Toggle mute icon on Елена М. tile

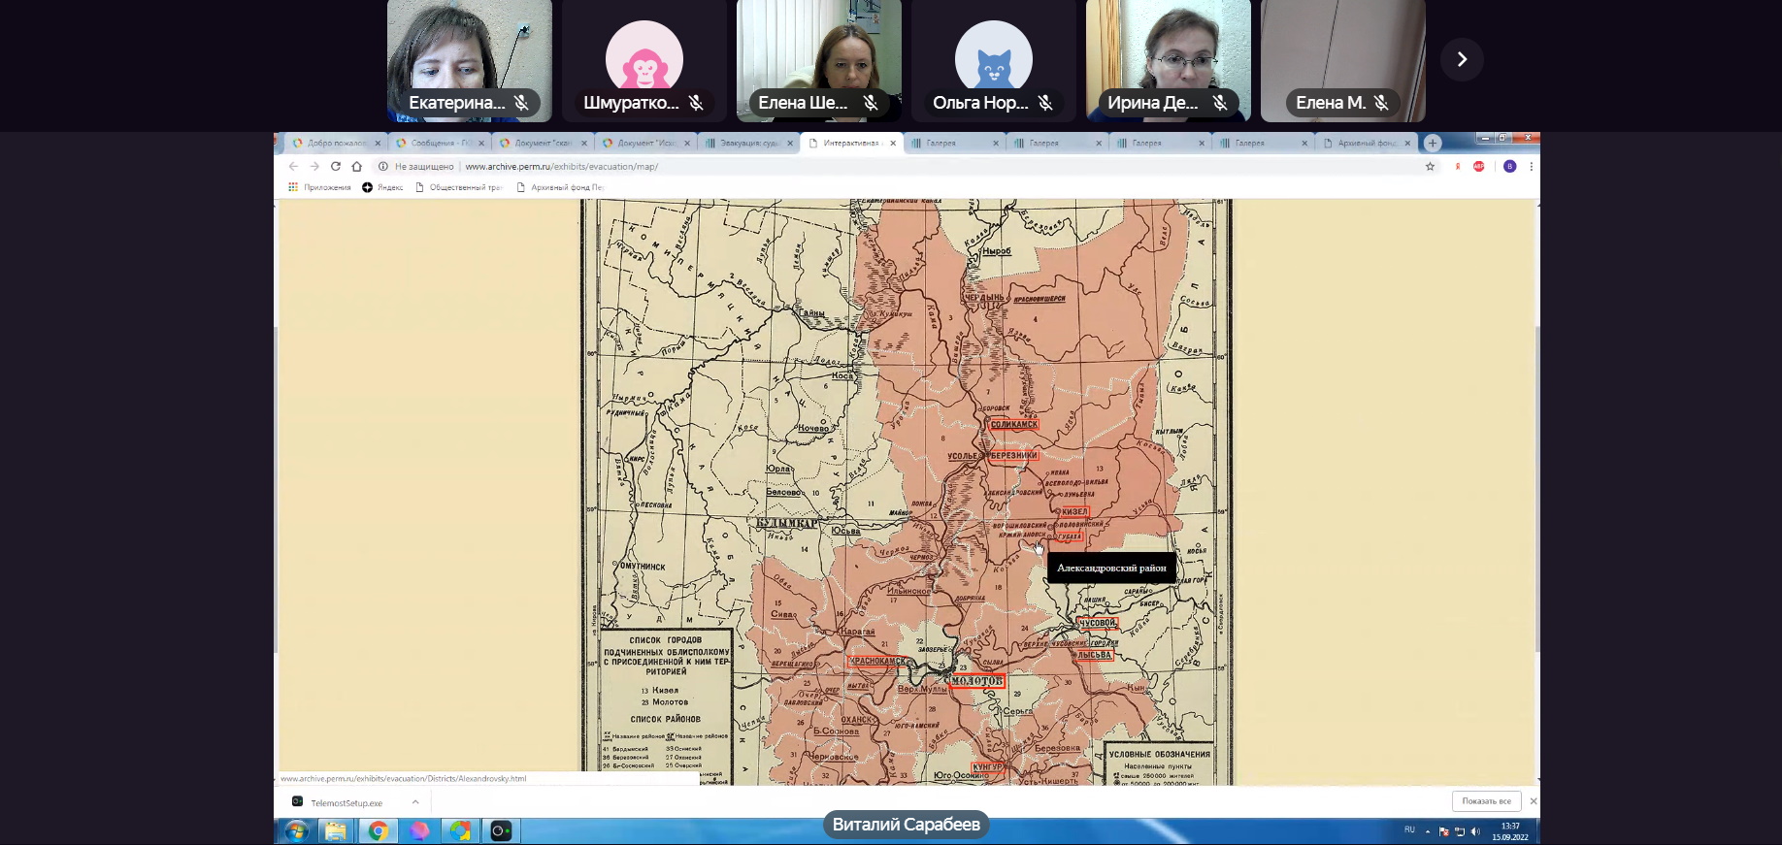1381,103
